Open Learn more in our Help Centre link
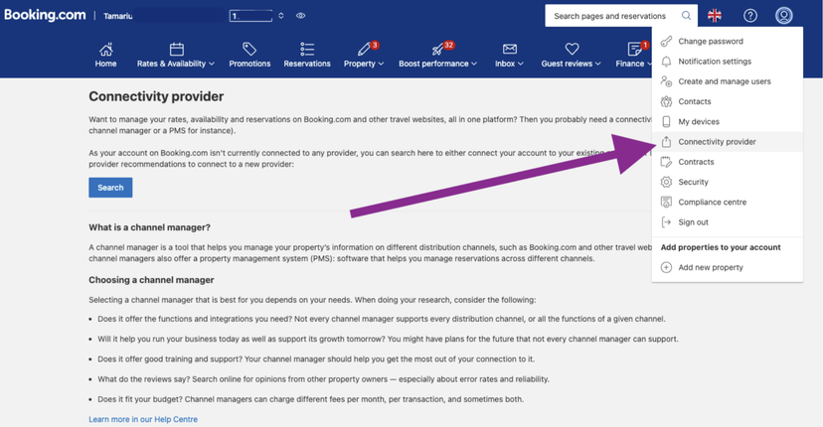 (x=143, y=419)
